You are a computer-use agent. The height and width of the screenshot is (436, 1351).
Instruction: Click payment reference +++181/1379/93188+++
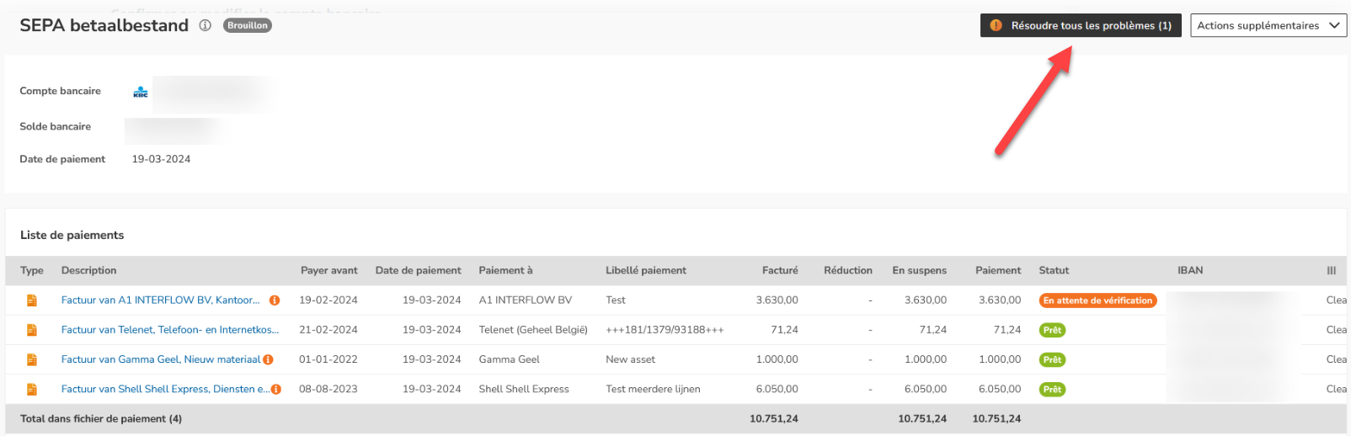point(665,330)
